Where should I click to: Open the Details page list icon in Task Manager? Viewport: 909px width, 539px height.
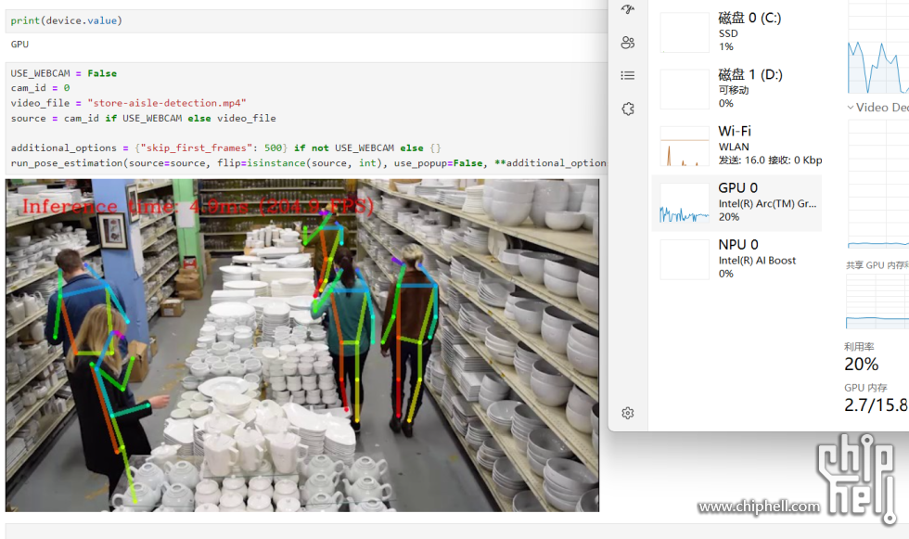(628, 75)
